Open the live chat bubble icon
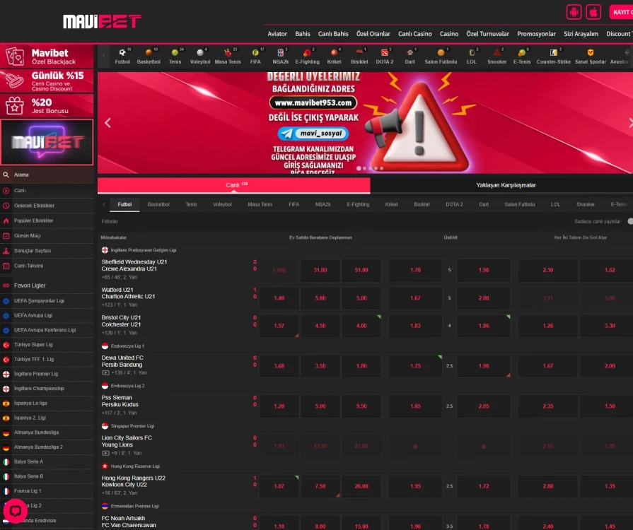 [x=16, y=511]
